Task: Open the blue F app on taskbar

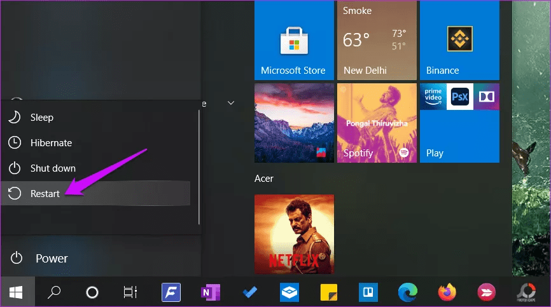Action: (x=171, y=292)
